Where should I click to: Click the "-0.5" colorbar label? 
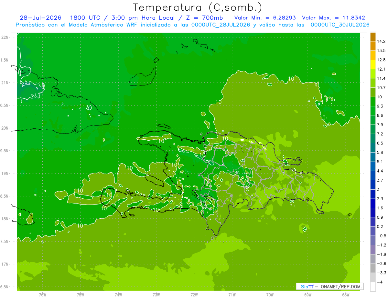click(382, 236)
